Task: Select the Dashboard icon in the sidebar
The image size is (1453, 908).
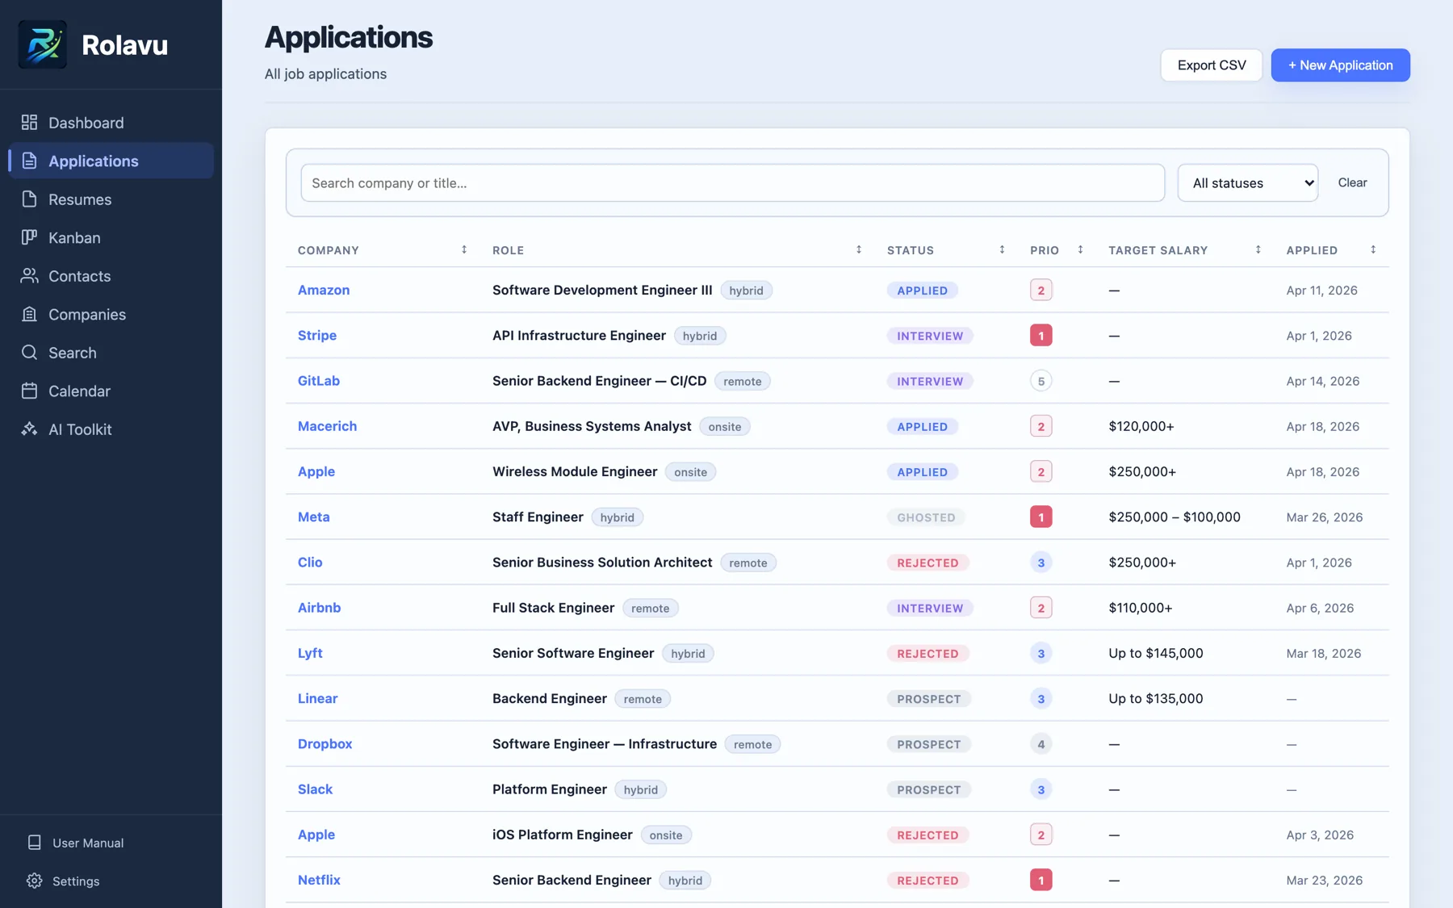Action: (29, 123)
